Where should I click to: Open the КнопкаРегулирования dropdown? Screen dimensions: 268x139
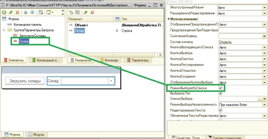pos(264,65)
